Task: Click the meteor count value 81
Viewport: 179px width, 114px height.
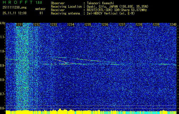Action: tap(41, 13)
